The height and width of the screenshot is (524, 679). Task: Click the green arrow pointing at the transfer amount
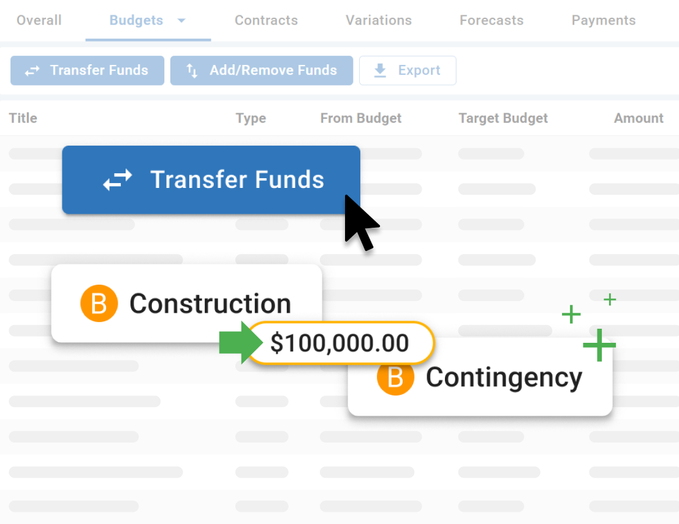pyautogui.click(x=239, y=343)
